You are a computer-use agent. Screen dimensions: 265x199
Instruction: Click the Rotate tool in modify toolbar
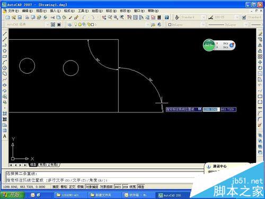(260, 68)
